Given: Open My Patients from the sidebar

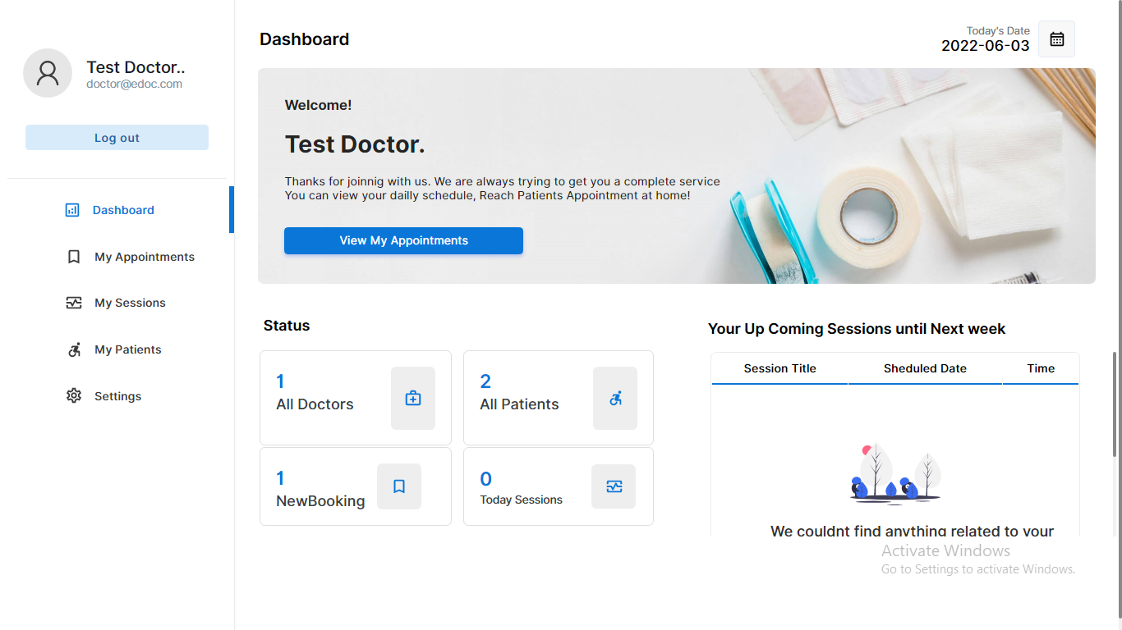Looking at the screenshot, I should point(127,349).
